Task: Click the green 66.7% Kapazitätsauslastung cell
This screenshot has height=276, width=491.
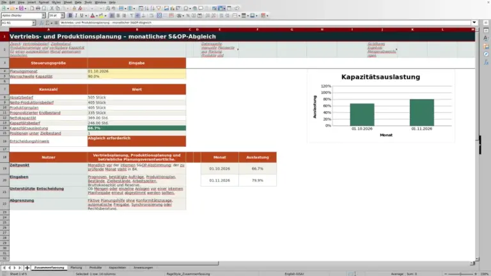Action: pos(137,128)
